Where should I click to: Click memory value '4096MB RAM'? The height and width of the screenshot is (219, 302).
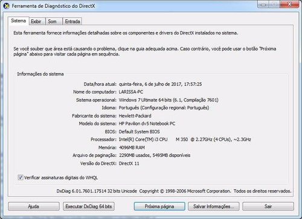132,147
